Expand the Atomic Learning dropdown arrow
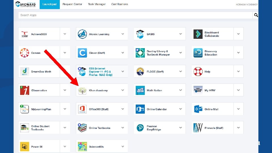This screenshot has width=272, height=153. pyautogui.click(x=123, y=34)
